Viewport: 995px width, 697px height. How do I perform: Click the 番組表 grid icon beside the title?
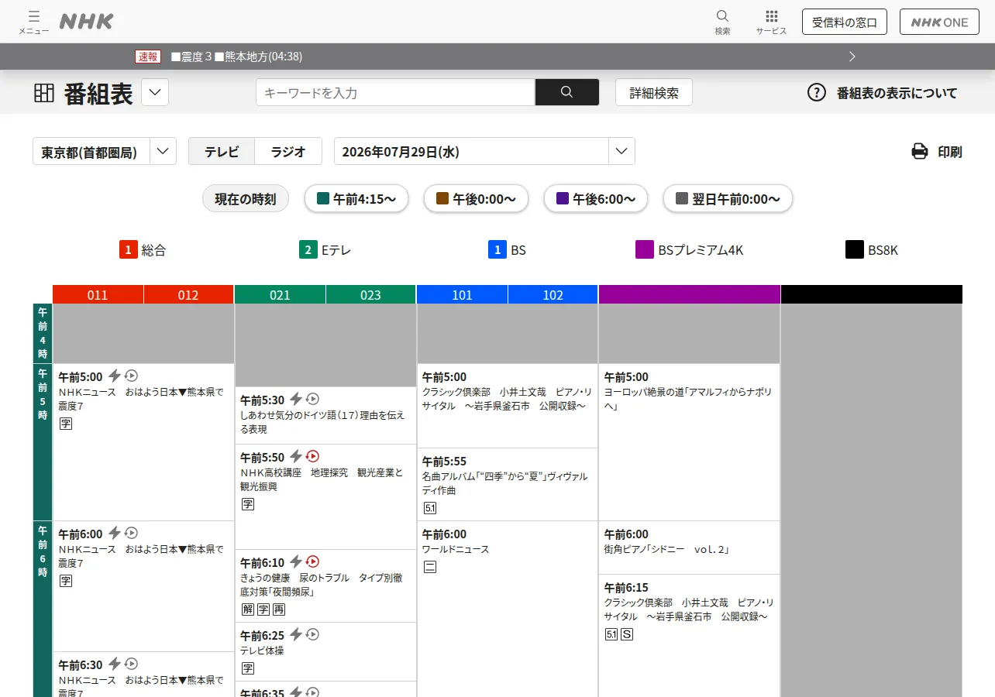(x=44, y=93)
